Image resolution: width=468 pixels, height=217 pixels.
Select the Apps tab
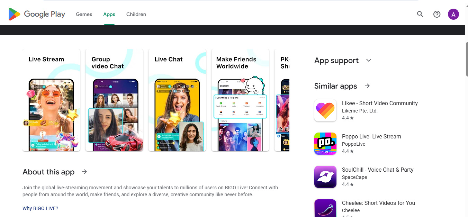(x=109, y=14)
